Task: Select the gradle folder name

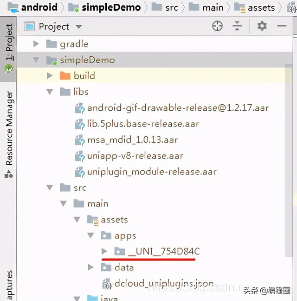Action: coord(74,44)
